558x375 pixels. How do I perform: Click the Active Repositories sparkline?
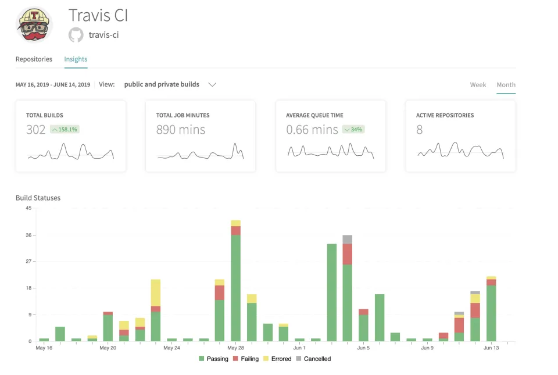[x=460, y=150]
